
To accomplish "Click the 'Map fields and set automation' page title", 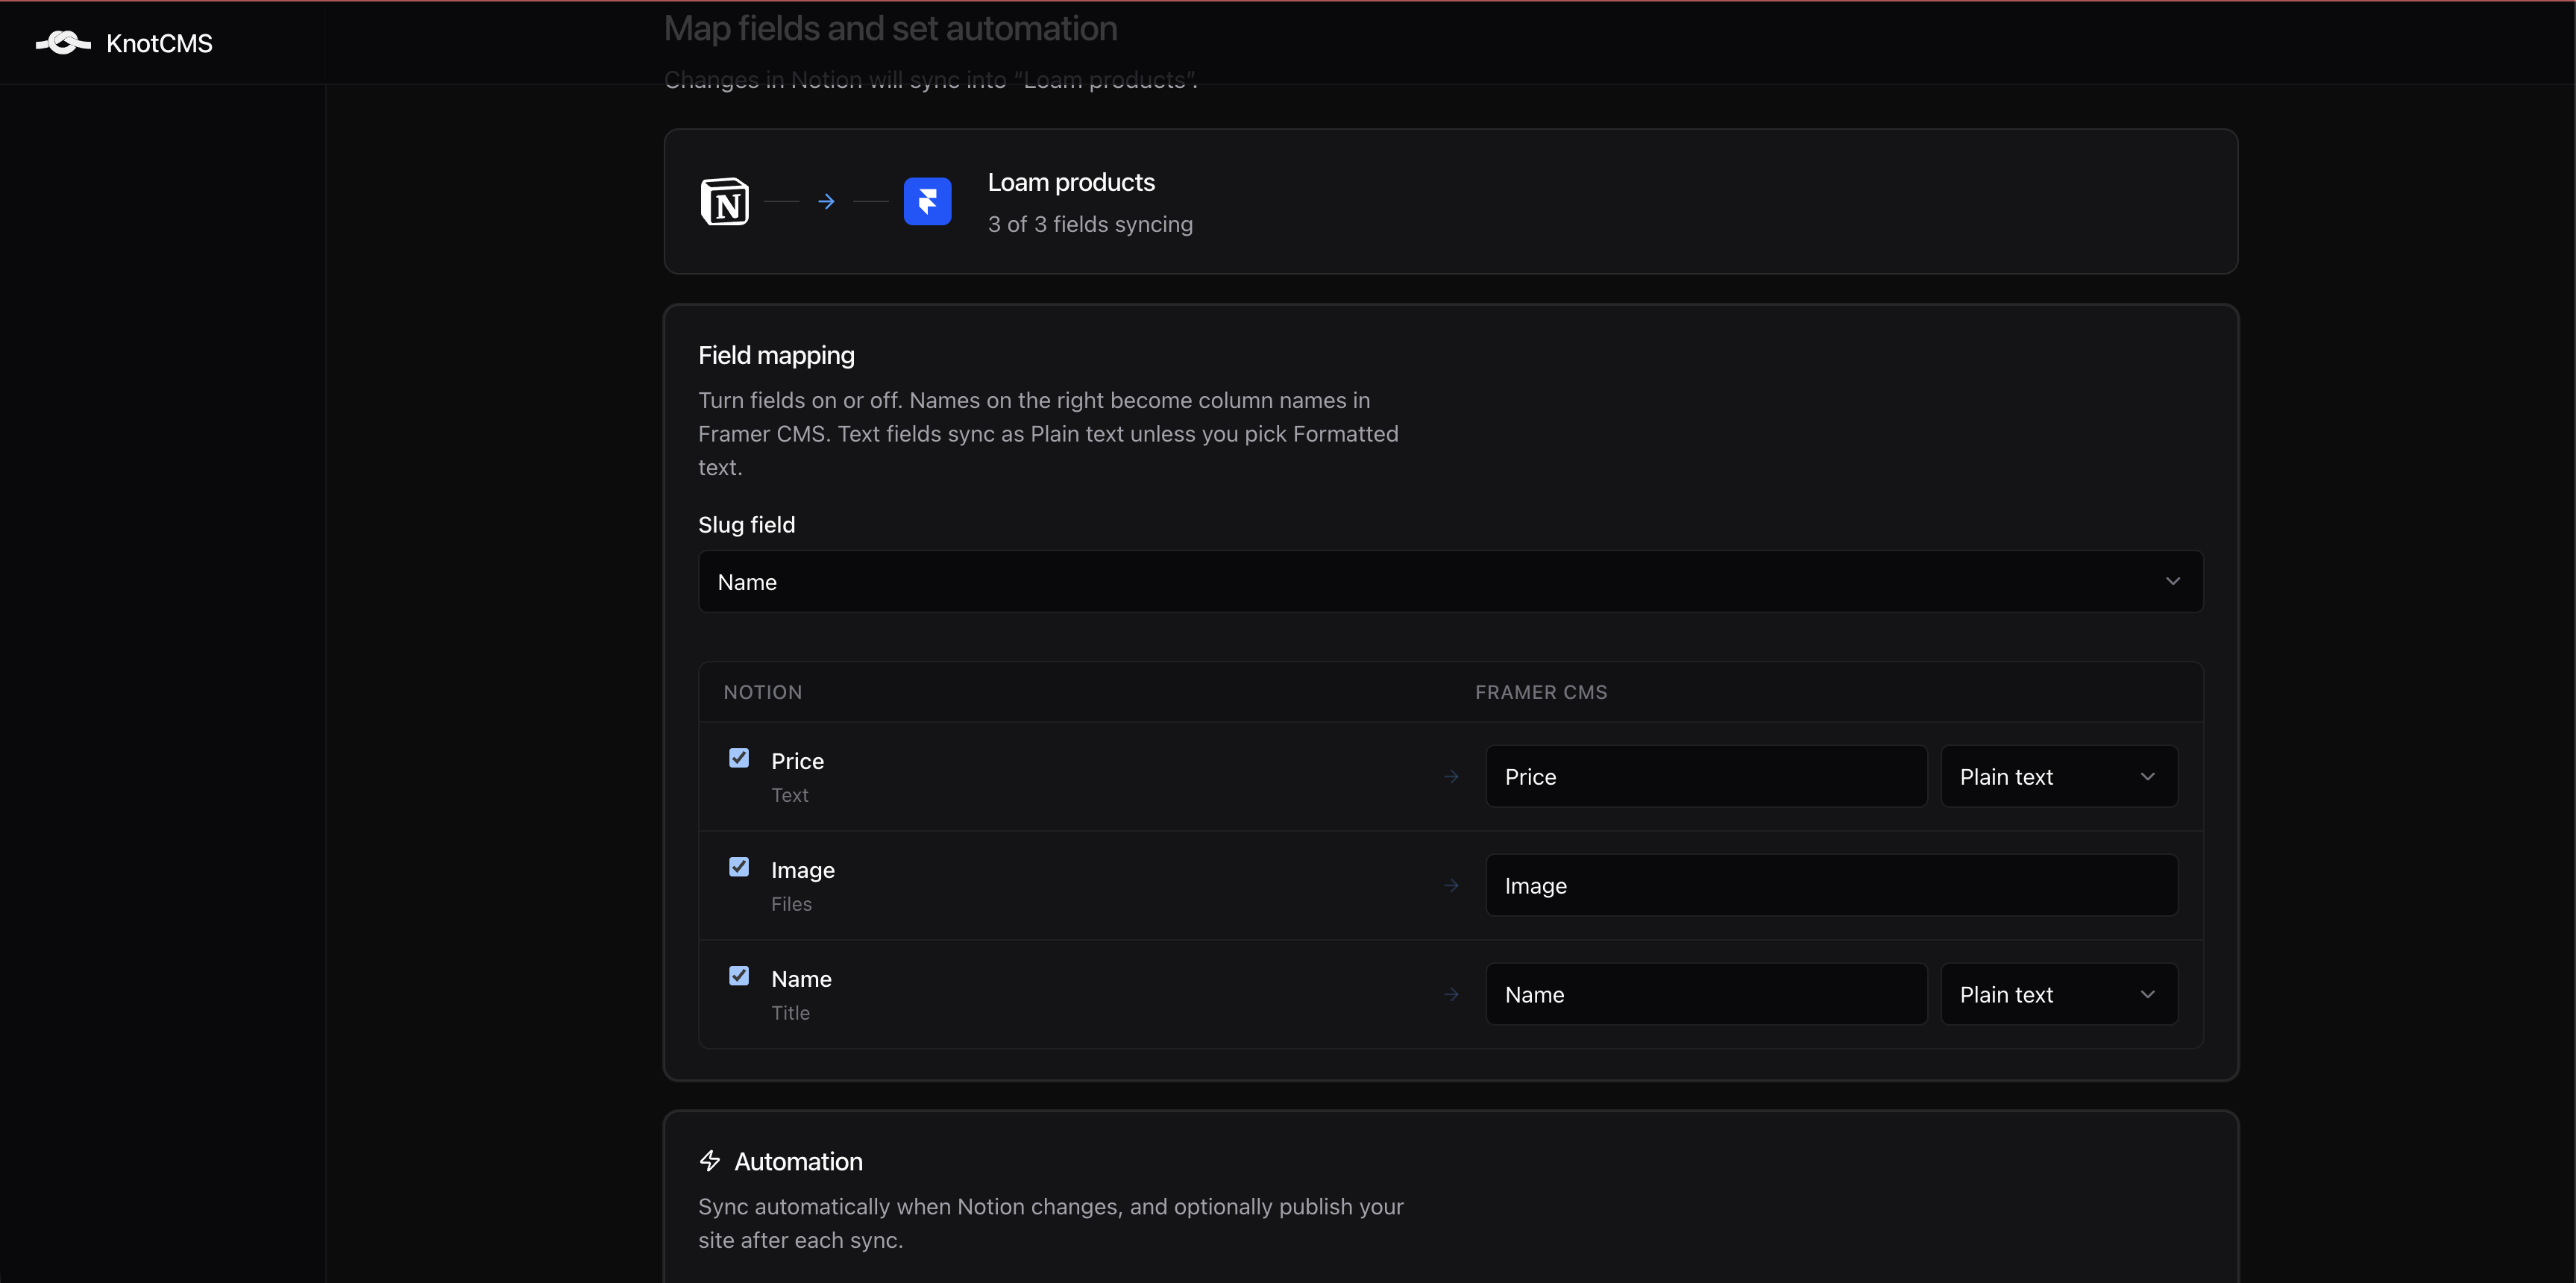I will point(890,29).
